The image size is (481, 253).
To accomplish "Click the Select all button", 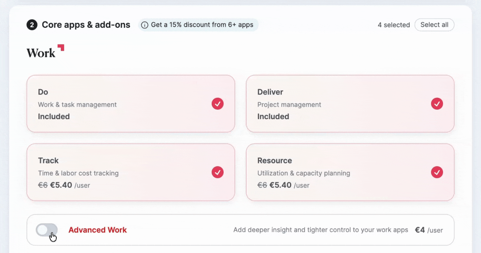I will [434, 25].
